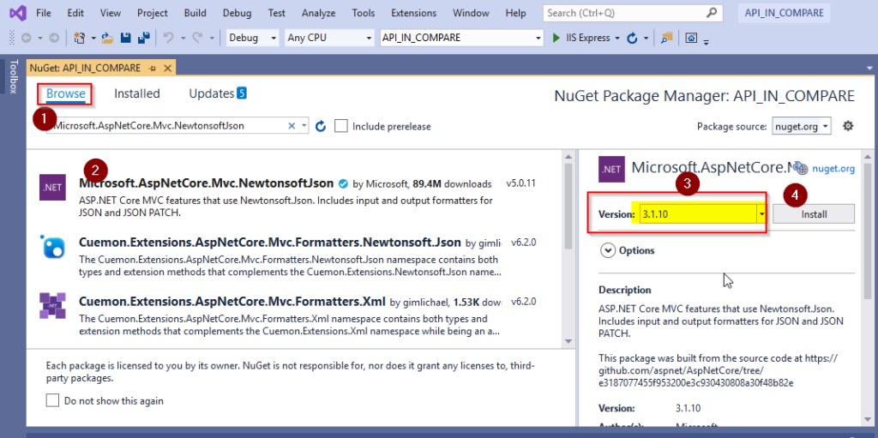Click the Save floppy disk icon
Screen dimensions: 878x438
(x=126, y=38)
